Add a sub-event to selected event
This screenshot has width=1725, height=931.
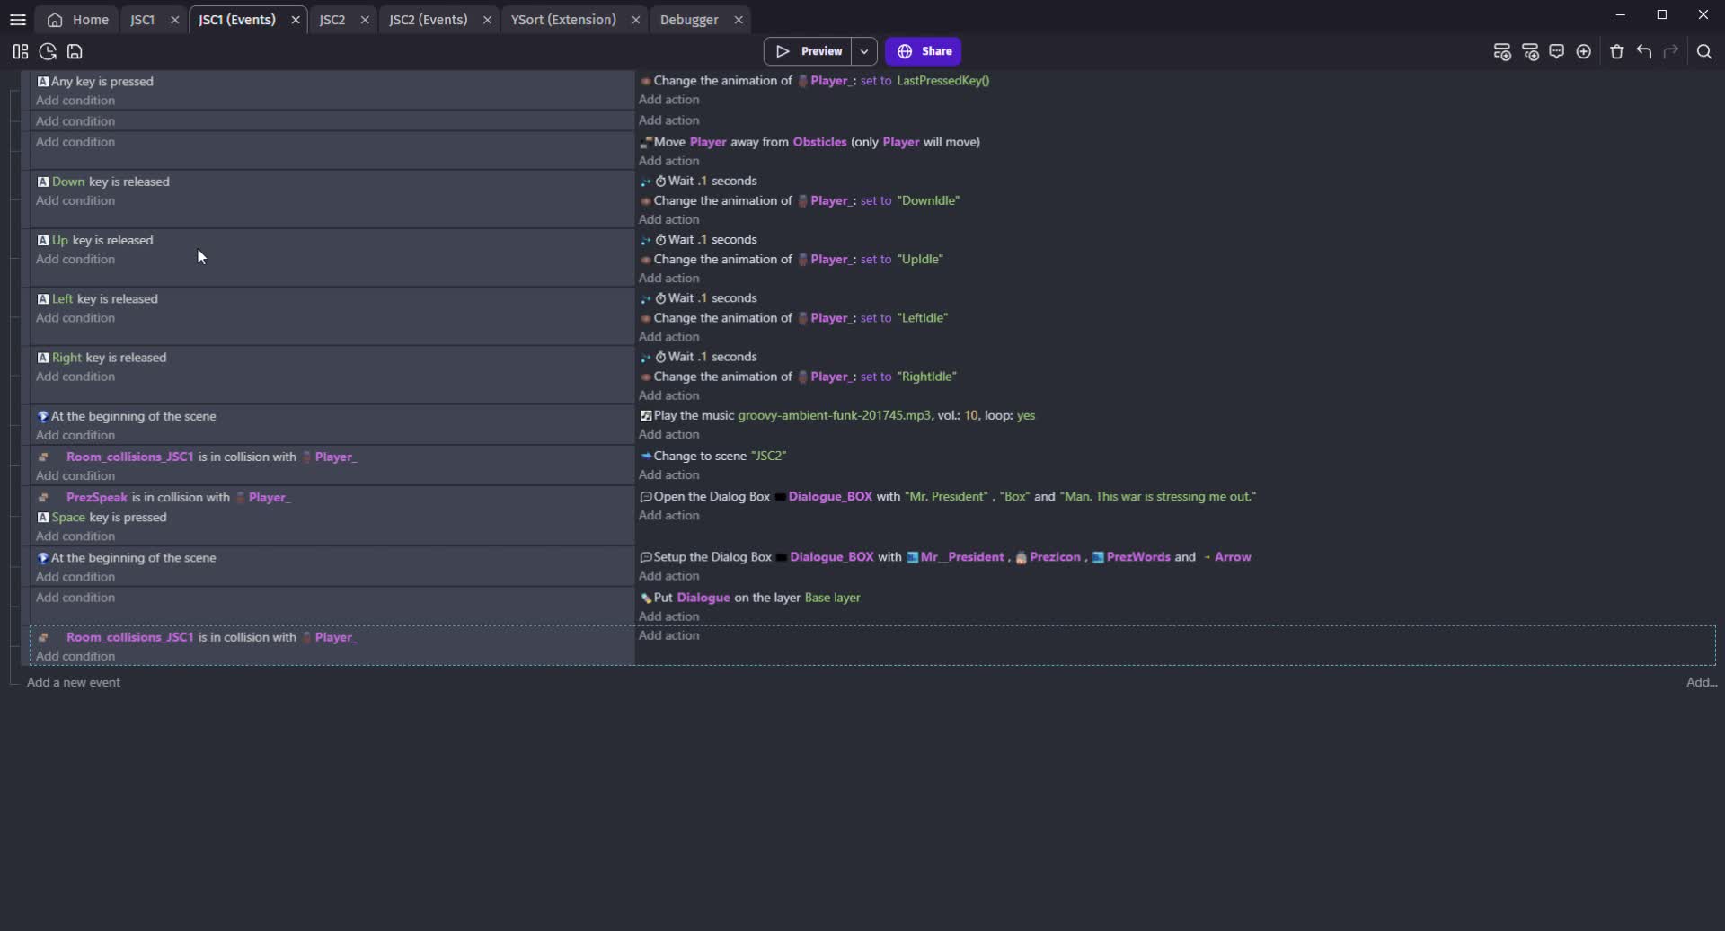[1532, 51]
